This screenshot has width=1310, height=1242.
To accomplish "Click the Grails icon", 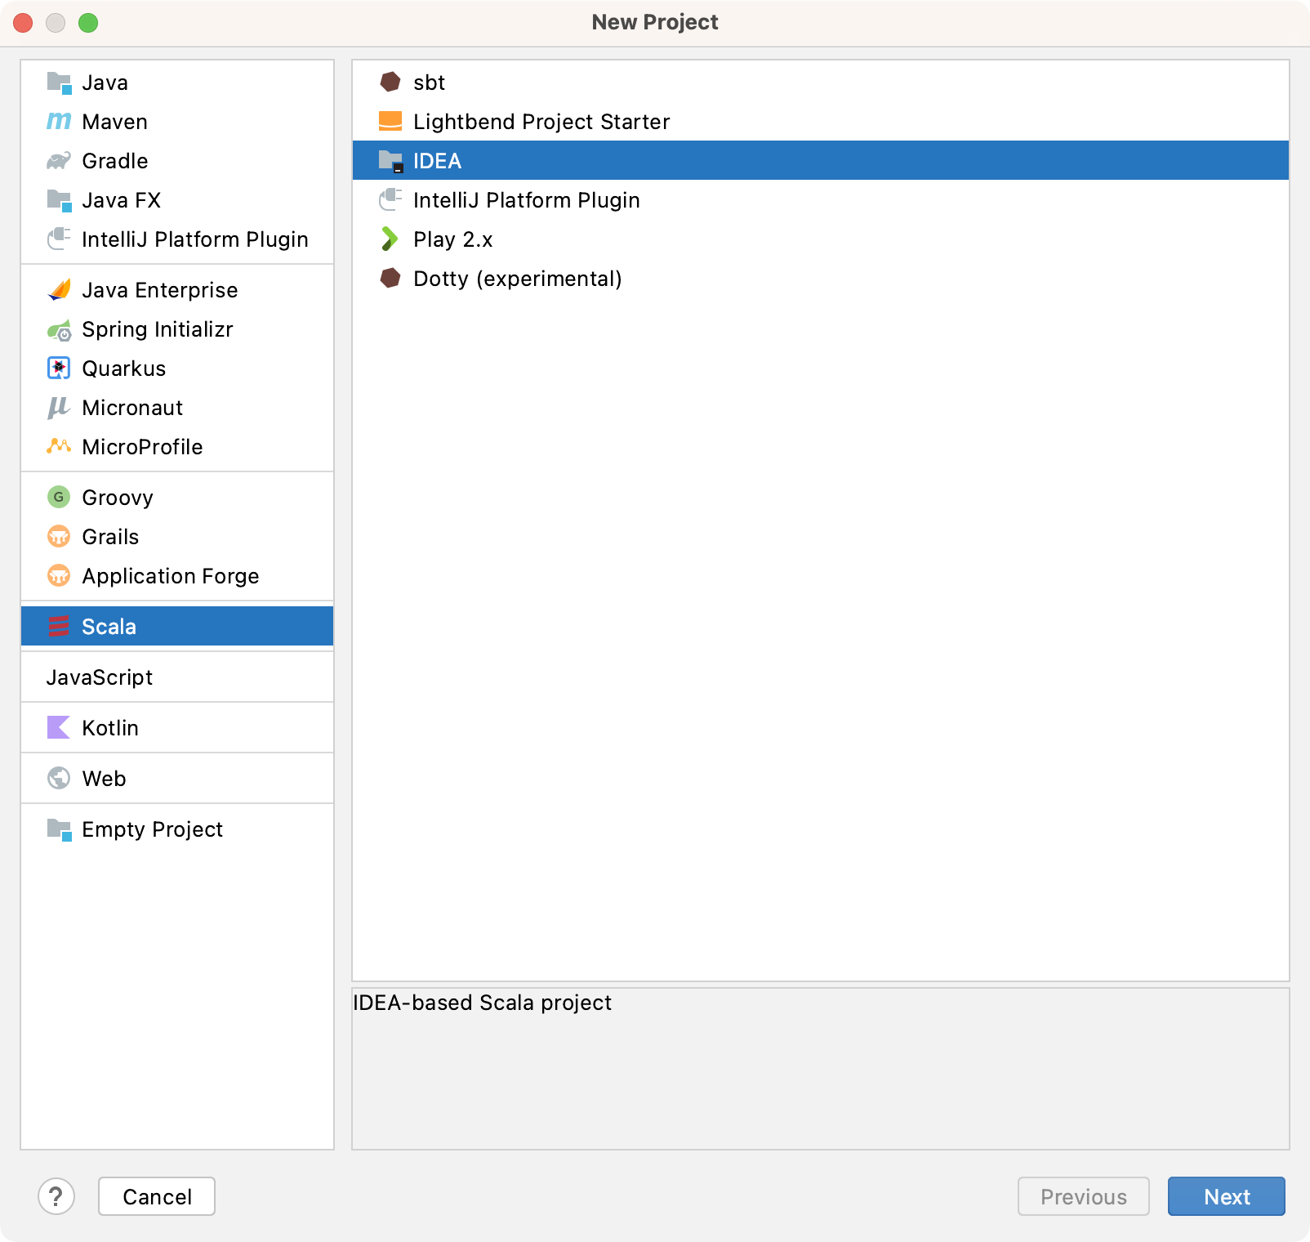I will click(59, 537).
